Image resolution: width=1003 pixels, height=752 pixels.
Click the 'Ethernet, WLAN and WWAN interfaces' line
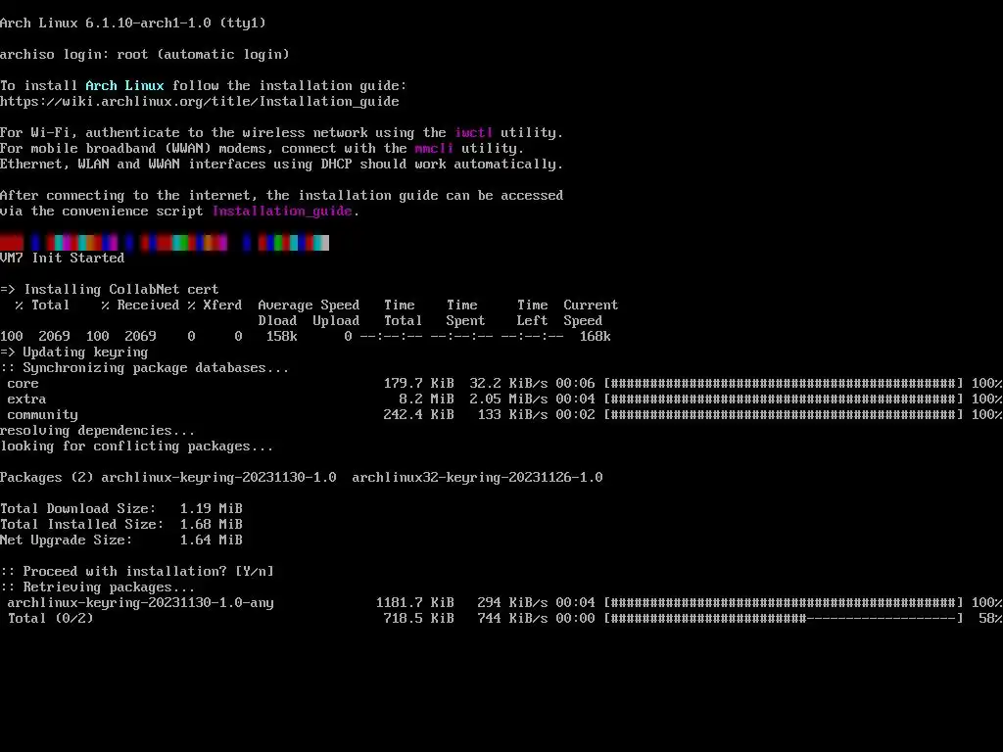(281, 164)
